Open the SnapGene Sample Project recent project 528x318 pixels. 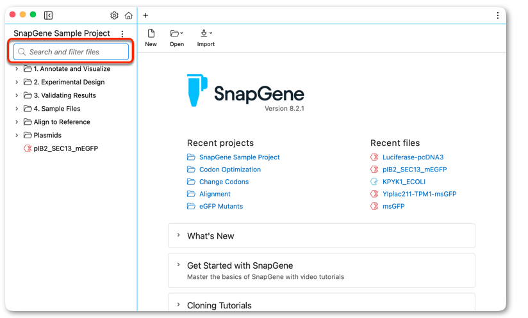pyautogui.click(x=239, y=157)
